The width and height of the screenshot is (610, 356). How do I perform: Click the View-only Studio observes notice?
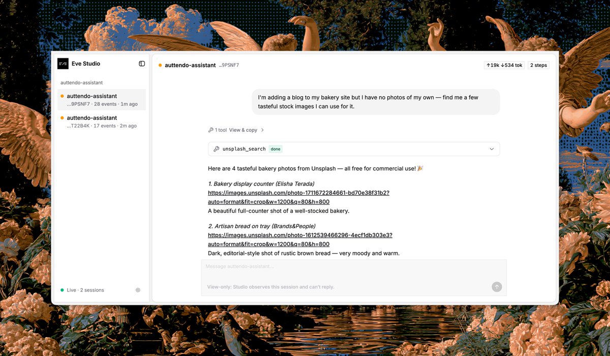tap(270, 287)
